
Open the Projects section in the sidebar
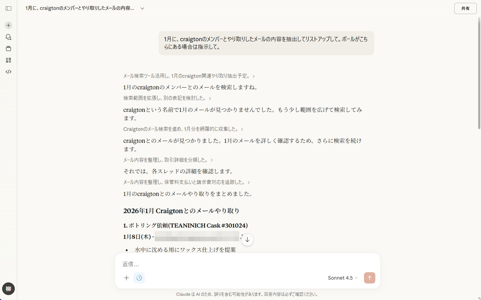8,49
